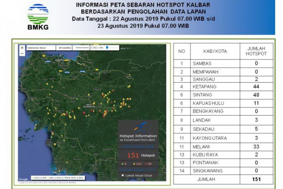Select the SAMBAS row name

point(202,64)
